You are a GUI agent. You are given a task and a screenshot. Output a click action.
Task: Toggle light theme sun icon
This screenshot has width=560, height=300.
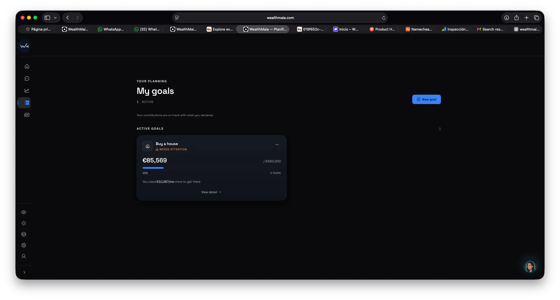[24, 223]
